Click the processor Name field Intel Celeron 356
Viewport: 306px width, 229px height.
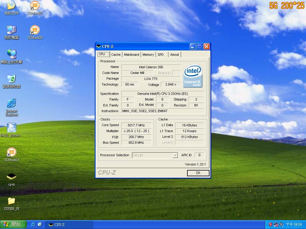(x=151, y=67)
